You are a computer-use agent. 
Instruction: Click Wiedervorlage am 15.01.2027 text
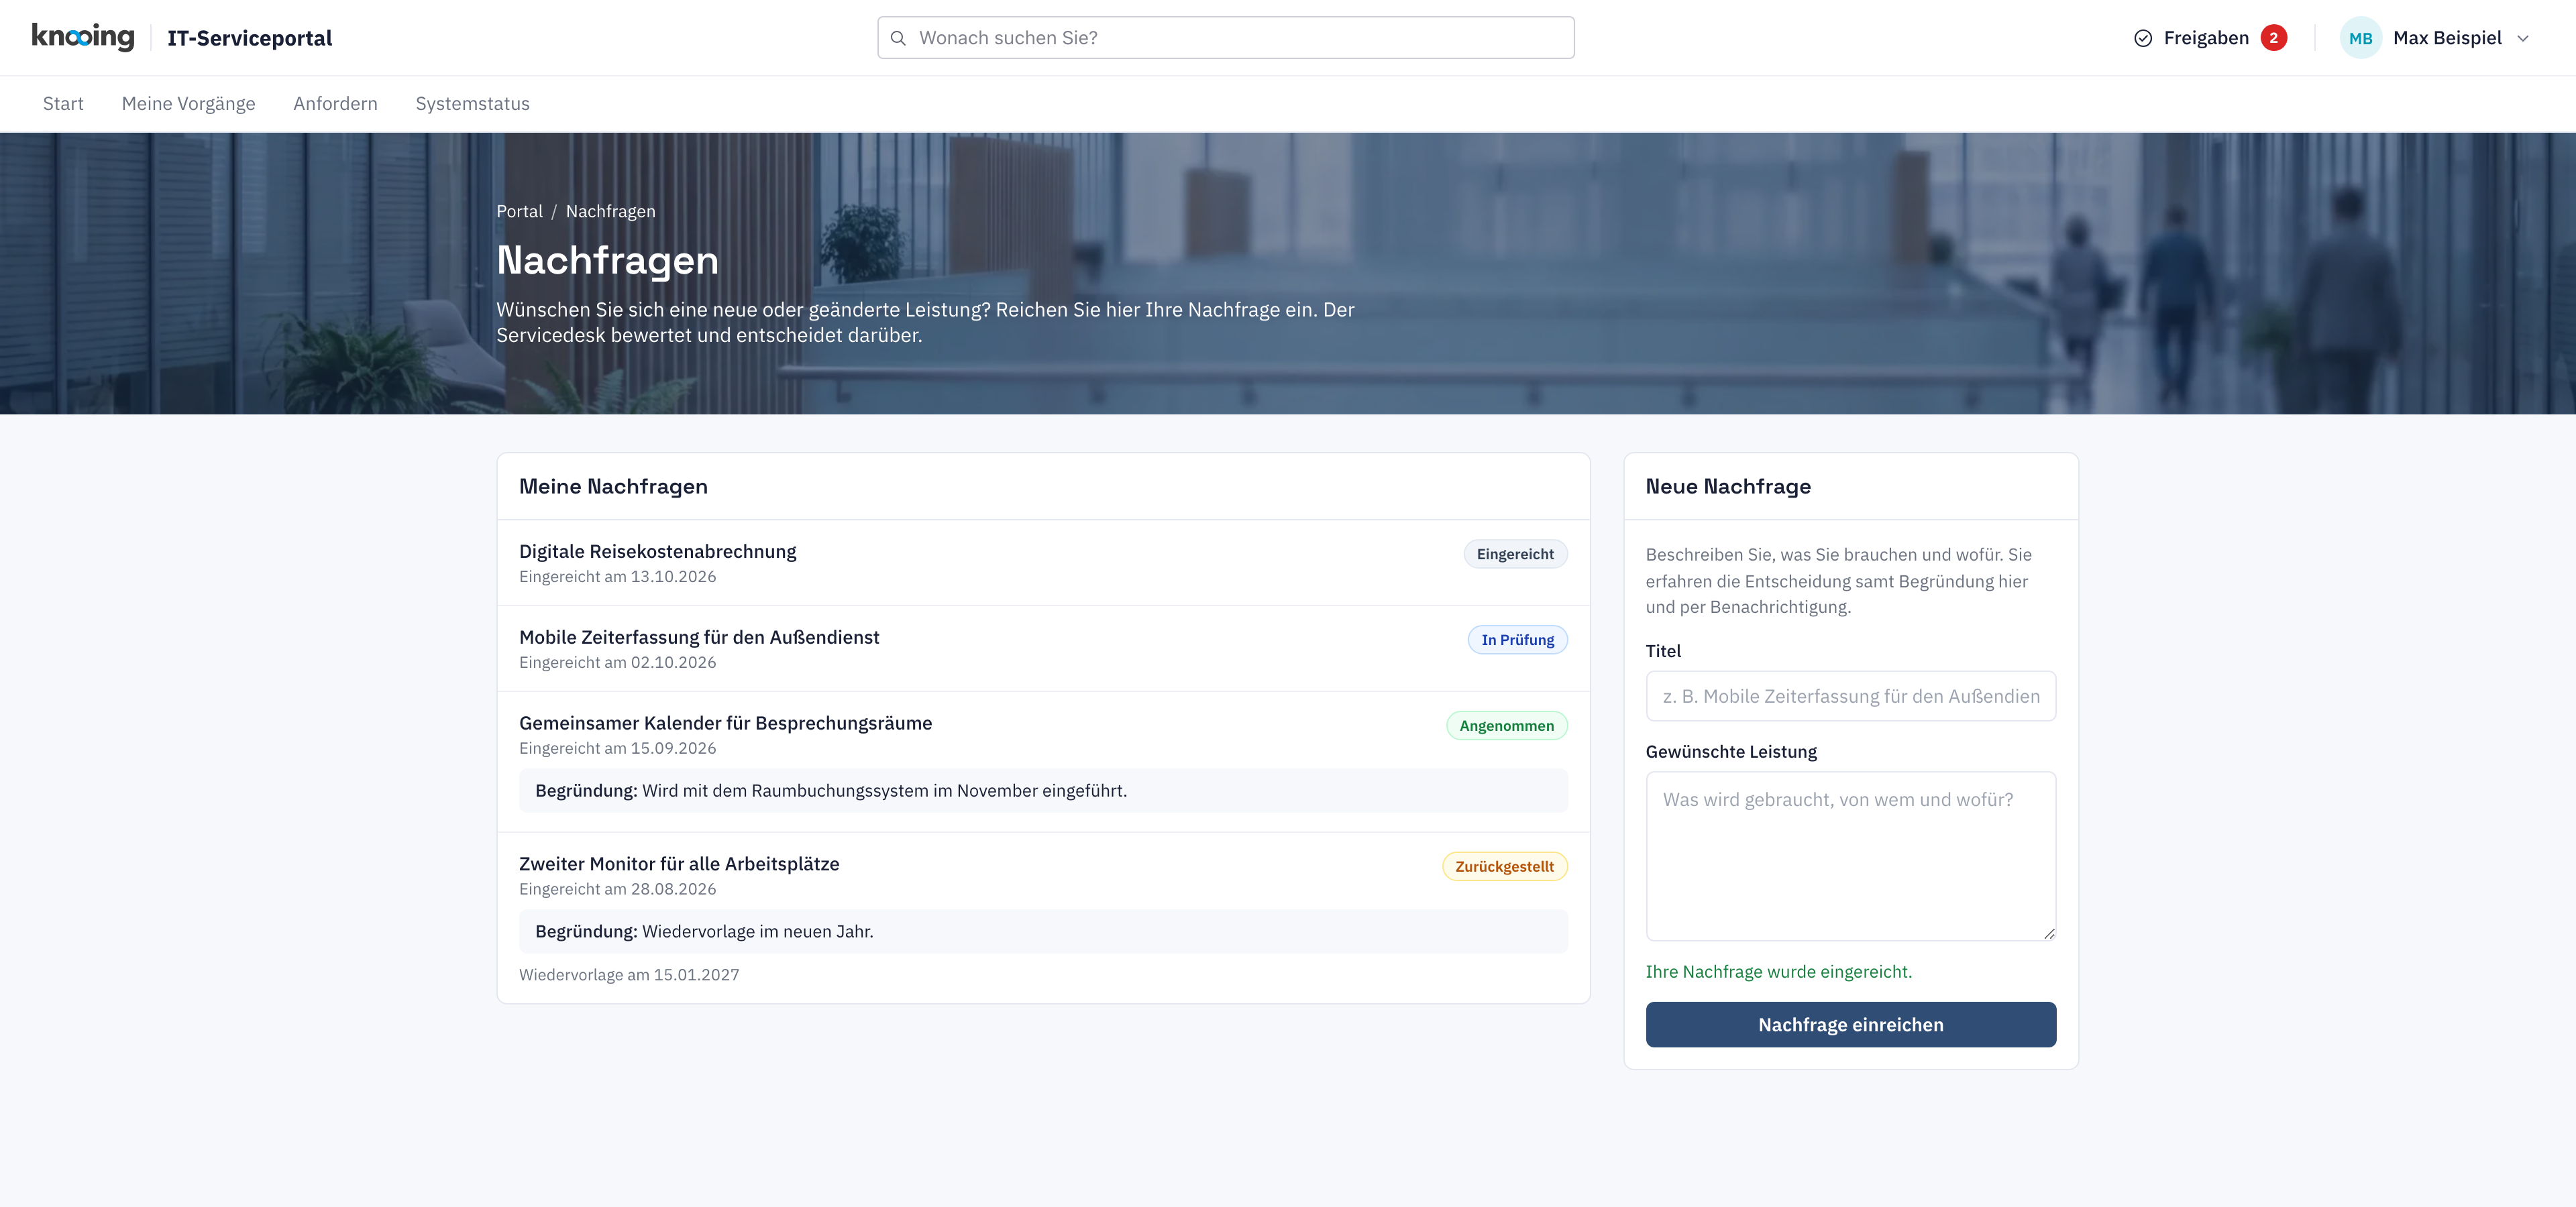[629, 975]
